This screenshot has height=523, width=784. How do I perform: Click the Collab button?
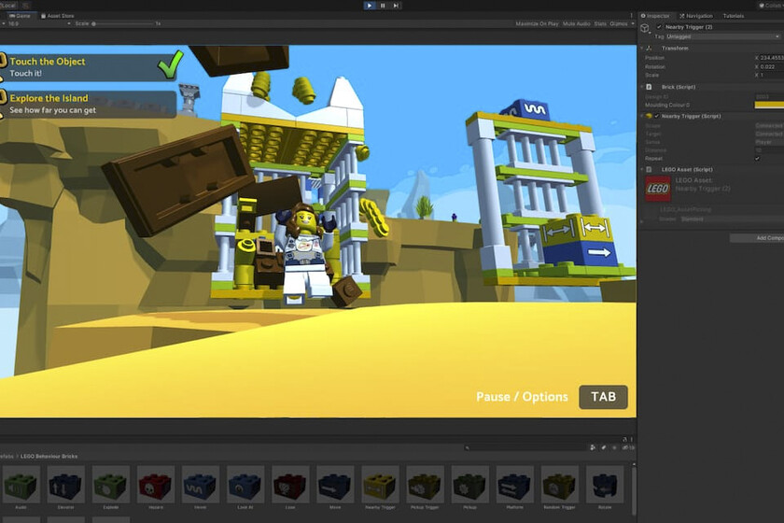(x=771, y=6)
